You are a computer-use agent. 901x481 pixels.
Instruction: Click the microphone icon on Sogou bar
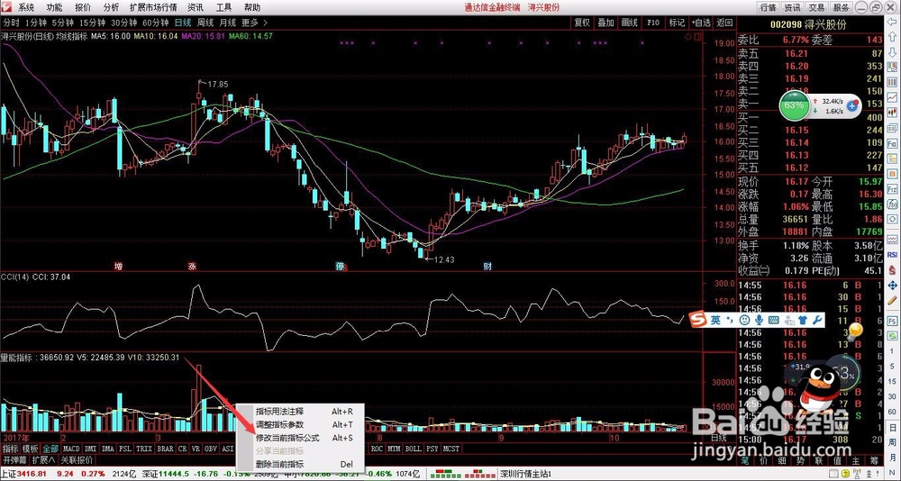[759, 320]
